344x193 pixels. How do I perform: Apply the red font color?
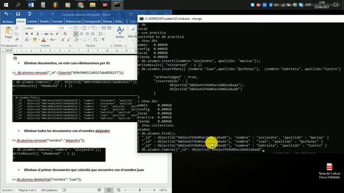coord(44,40)
